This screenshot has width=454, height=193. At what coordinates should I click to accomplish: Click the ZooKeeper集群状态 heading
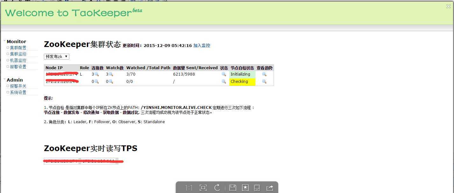click(x=82, y=44)
